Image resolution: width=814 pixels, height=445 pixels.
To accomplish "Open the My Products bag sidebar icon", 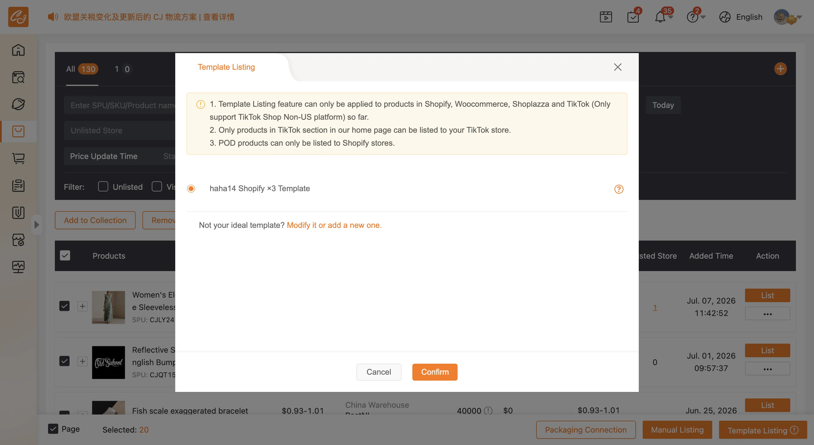I will [18, 131].
